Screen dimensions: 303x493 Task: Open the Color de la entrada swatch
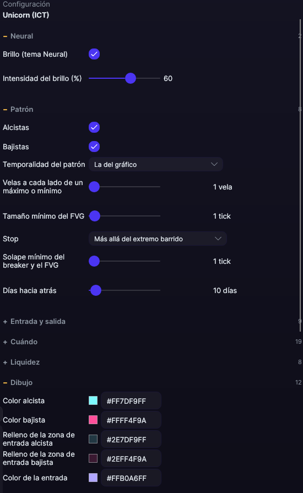pyautogui.click(x=93, y=478)
